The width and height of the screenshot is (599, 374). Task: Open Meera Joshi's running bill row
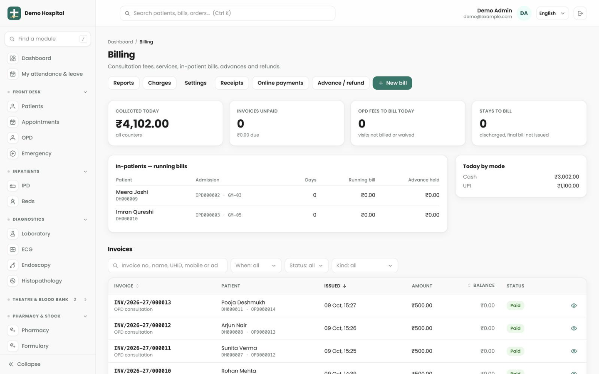pos(277,195)
